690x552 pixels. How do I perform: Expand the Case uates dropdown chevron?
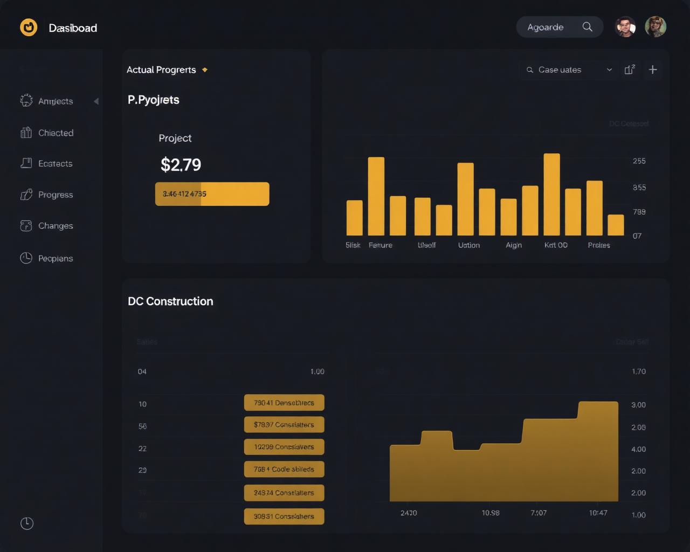coord(609,70)
